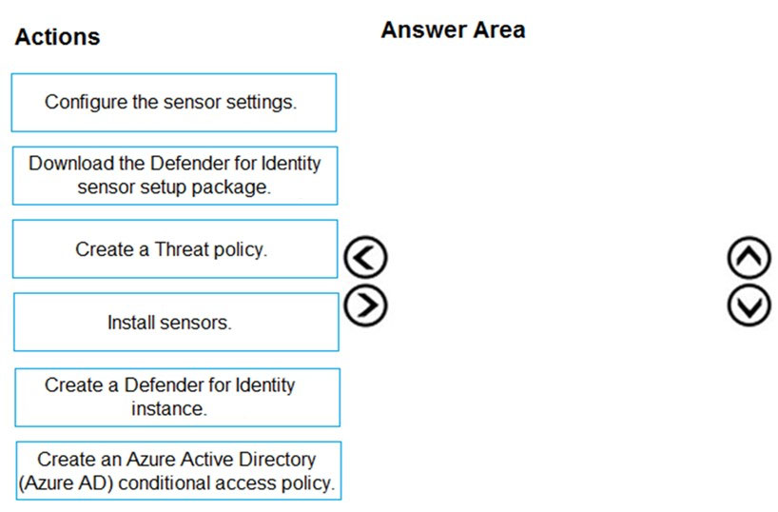Click the word 'instance.' in Defender box
The height and width of the screenshot is (512, 778).
pyautogui.click(x=169, y=408)
